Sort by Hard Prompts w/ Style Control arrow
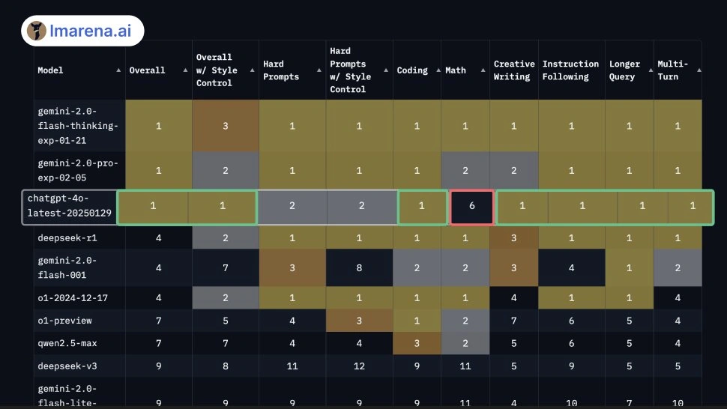The height and width of the screenshot is (409, 727). click(x=386, y=70)
